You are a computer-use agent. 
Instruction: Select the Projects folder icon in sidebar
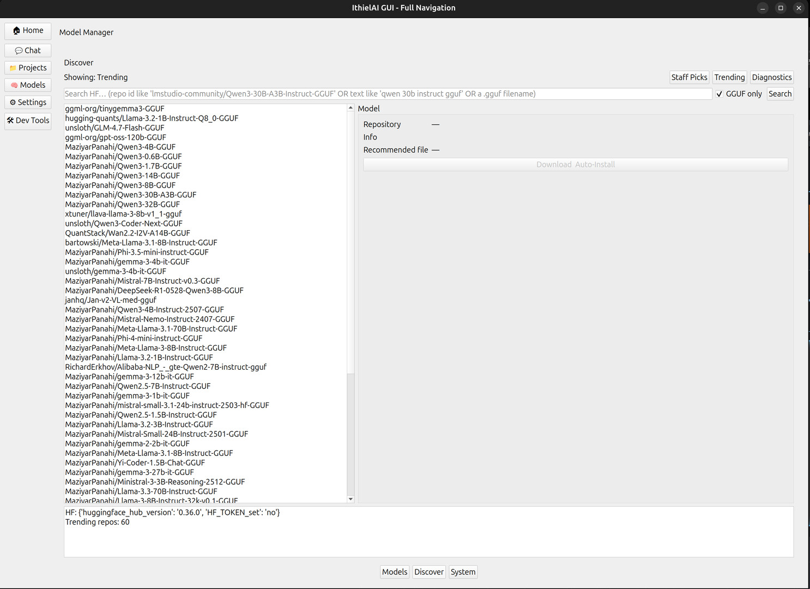(x=27, y=67)
